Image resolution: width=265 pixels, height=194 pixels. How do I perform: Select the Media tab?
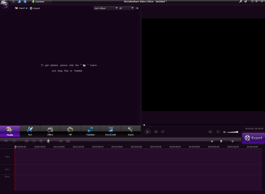click(10, 131)
